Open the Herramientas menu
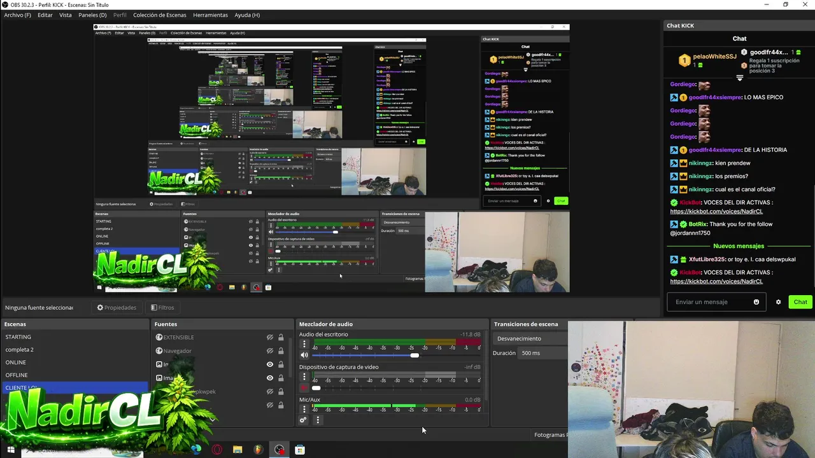The image size is (815, 458). pyautogui.click(x=210, y=15)
